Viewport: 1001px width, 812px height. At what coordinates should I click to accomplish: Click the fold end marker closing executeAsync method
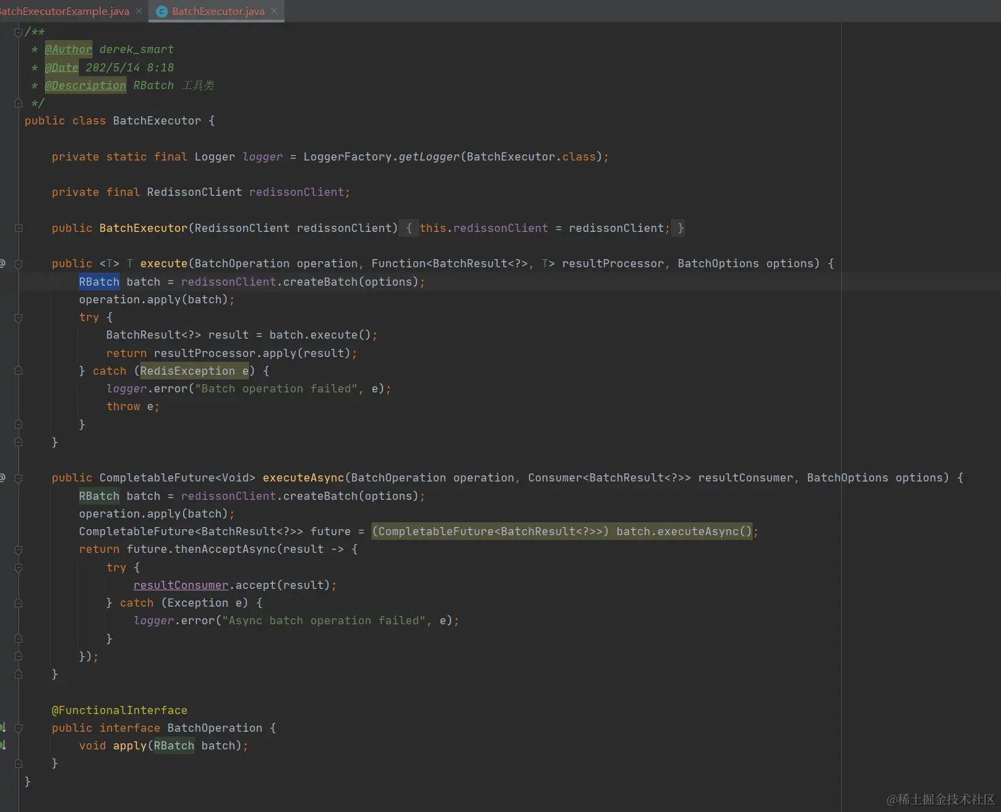tap(18, 674)
